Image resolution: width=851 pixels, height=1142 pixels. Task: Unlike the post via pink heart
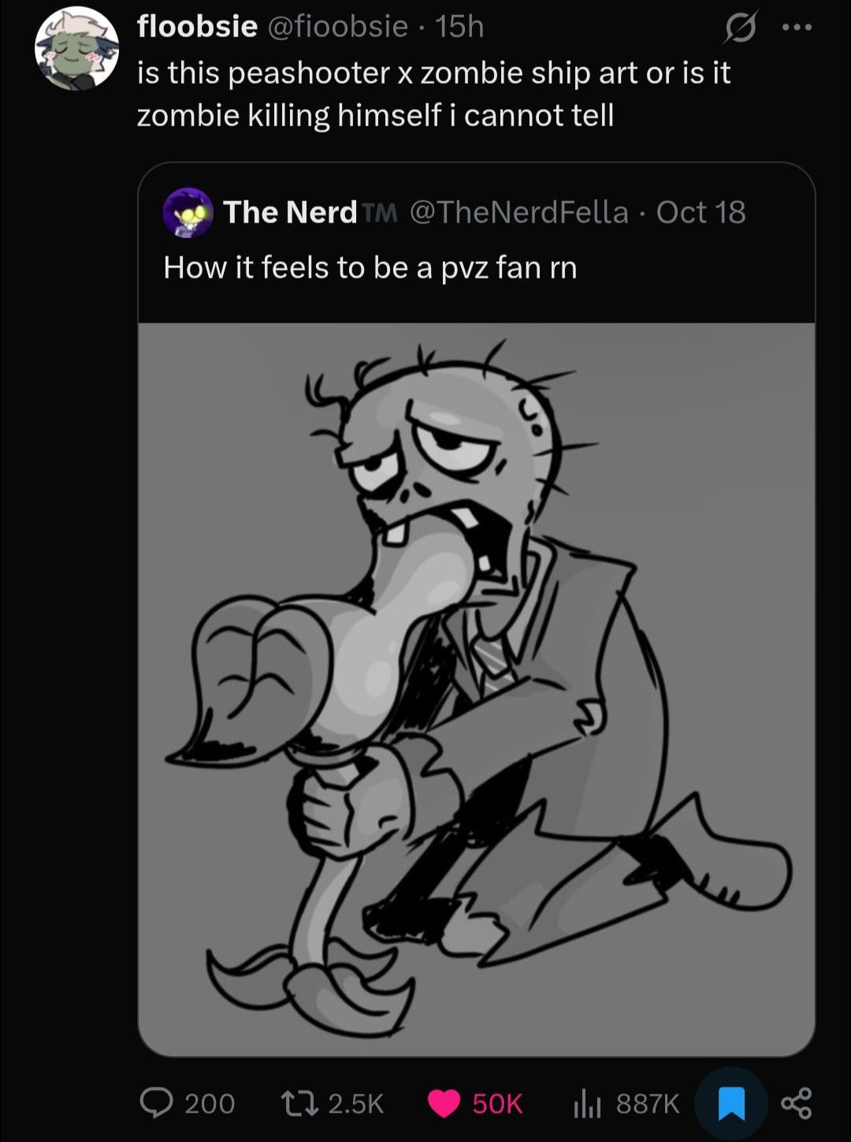444,1103
